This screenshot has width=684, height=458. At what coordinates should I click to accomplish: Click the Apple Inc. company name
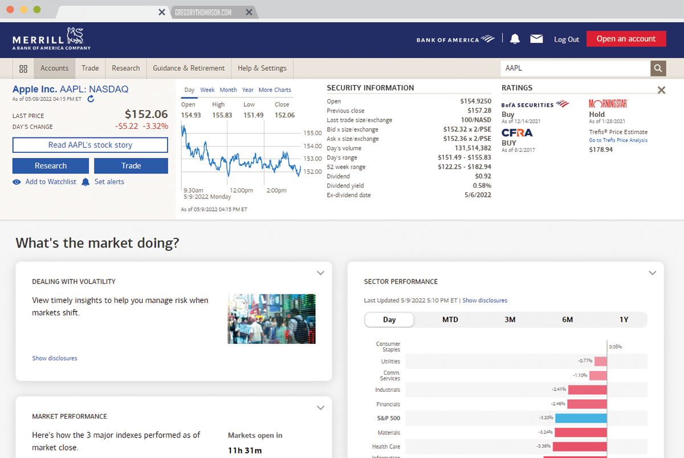(x=35, y=89)
